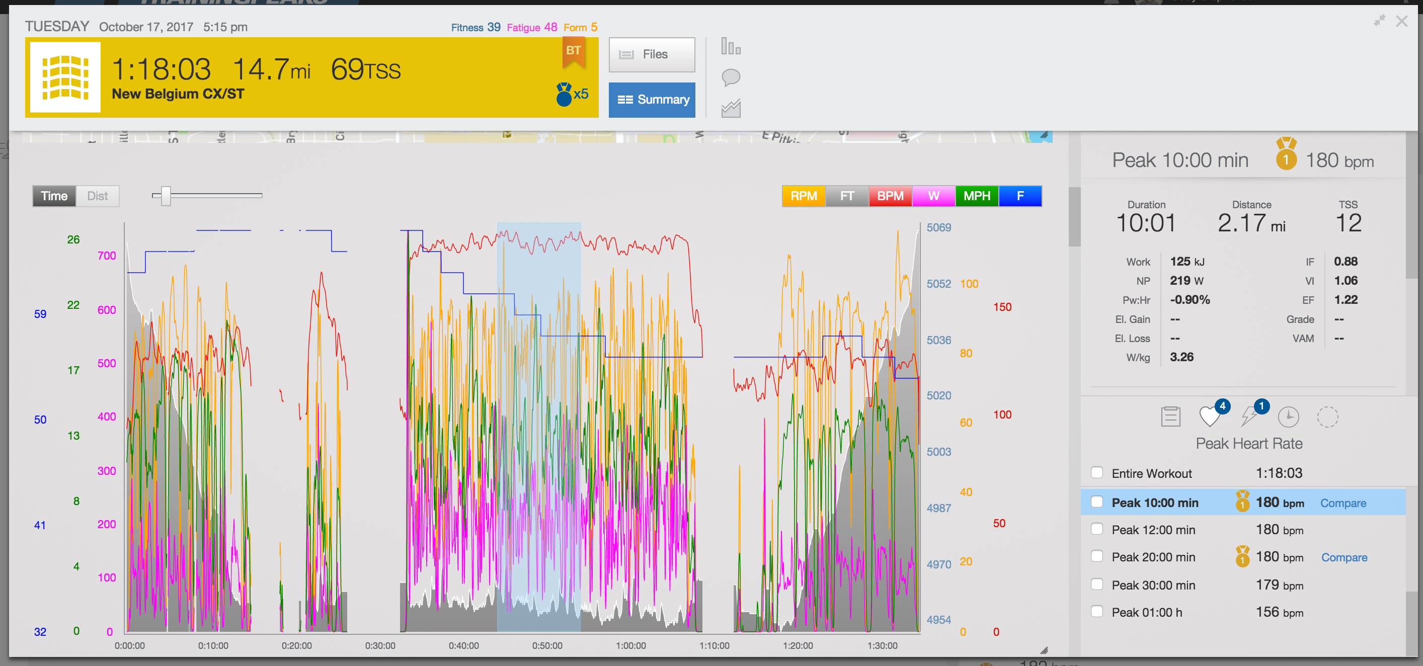Screen dimensions: 1423x666
Task: Select the lightning bolt peak power icon
Action: point(1249,417)
